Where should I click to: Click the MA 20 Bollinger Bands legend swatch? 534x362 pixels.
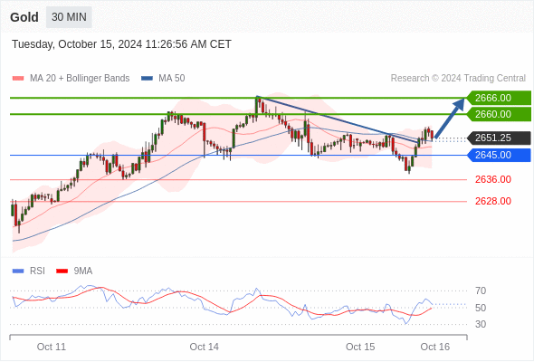[x=18, y=79]
